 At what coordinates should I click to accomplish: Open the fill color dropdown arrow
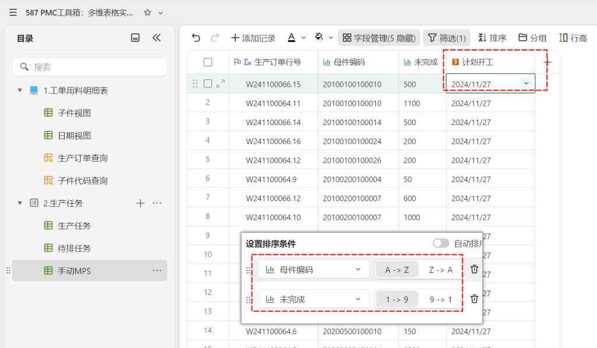[x=331, y=38]
